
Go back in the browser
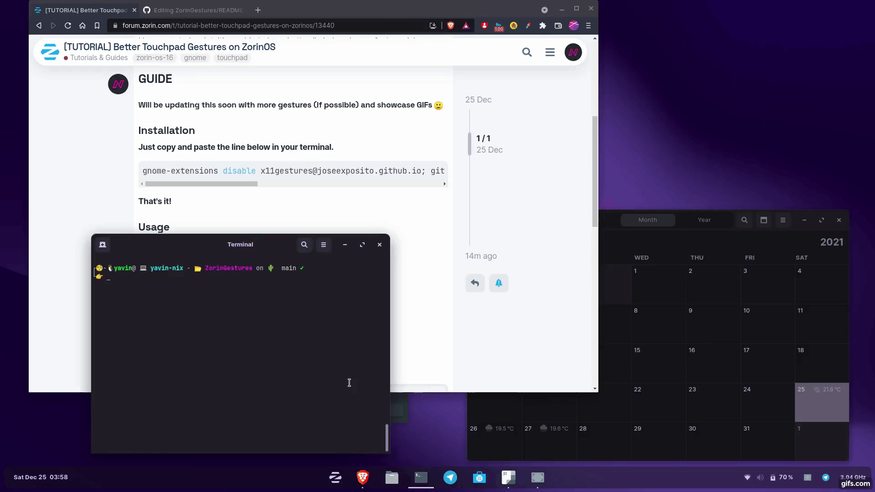click(39, 26)
